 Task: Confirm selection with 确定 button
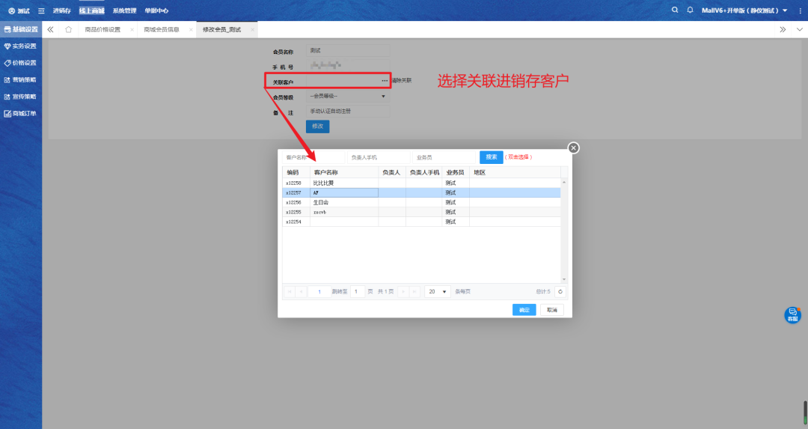coord(524,310)
